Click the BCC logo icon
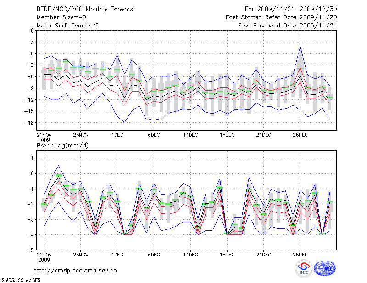367x283 pixels. click(x=303, y=268)
